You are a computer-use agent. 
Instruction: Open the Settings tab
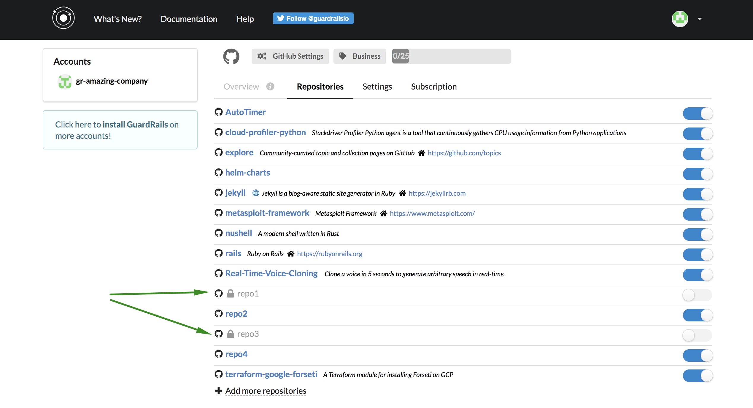pos(377,87)
